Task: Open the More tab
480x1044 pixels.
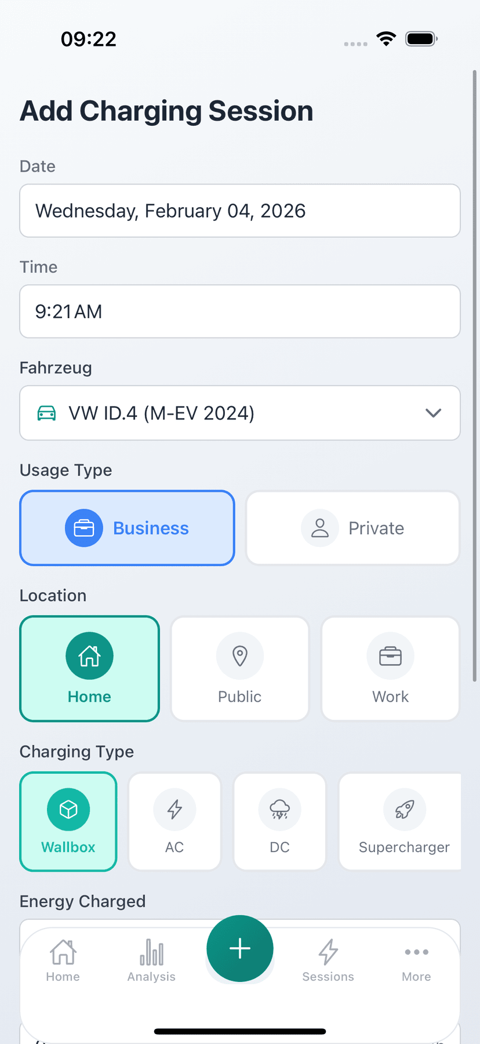Action: tap(416, 960)
